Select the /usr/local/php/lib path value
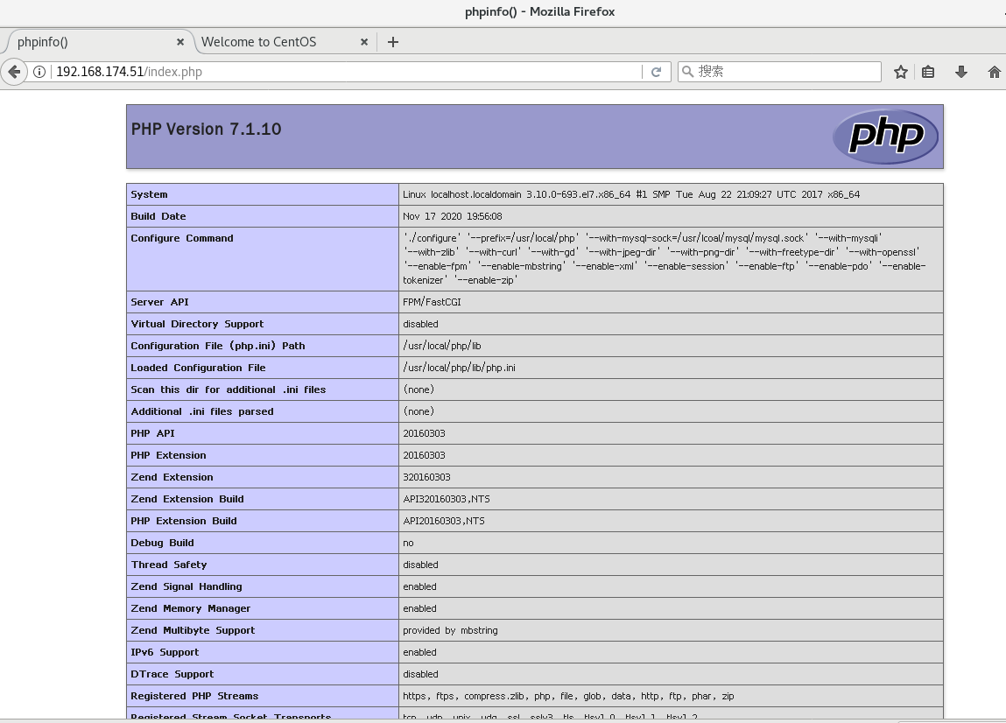 pos(442,346)
